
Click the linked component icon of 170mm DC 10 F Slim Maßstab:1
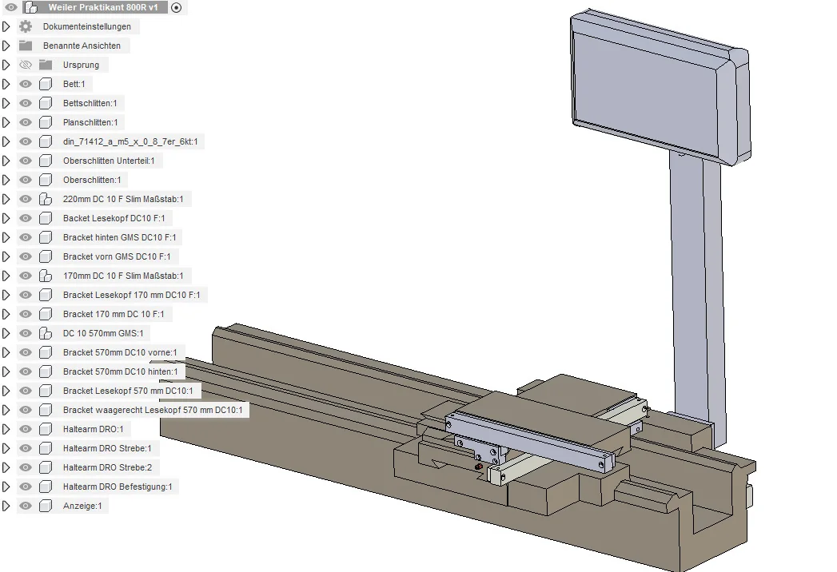(46, 276)
